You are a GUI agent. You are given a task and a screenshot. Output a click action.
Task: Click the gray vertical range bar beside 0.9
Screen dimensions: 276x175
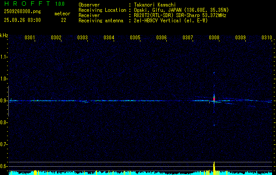coord(8,101)
